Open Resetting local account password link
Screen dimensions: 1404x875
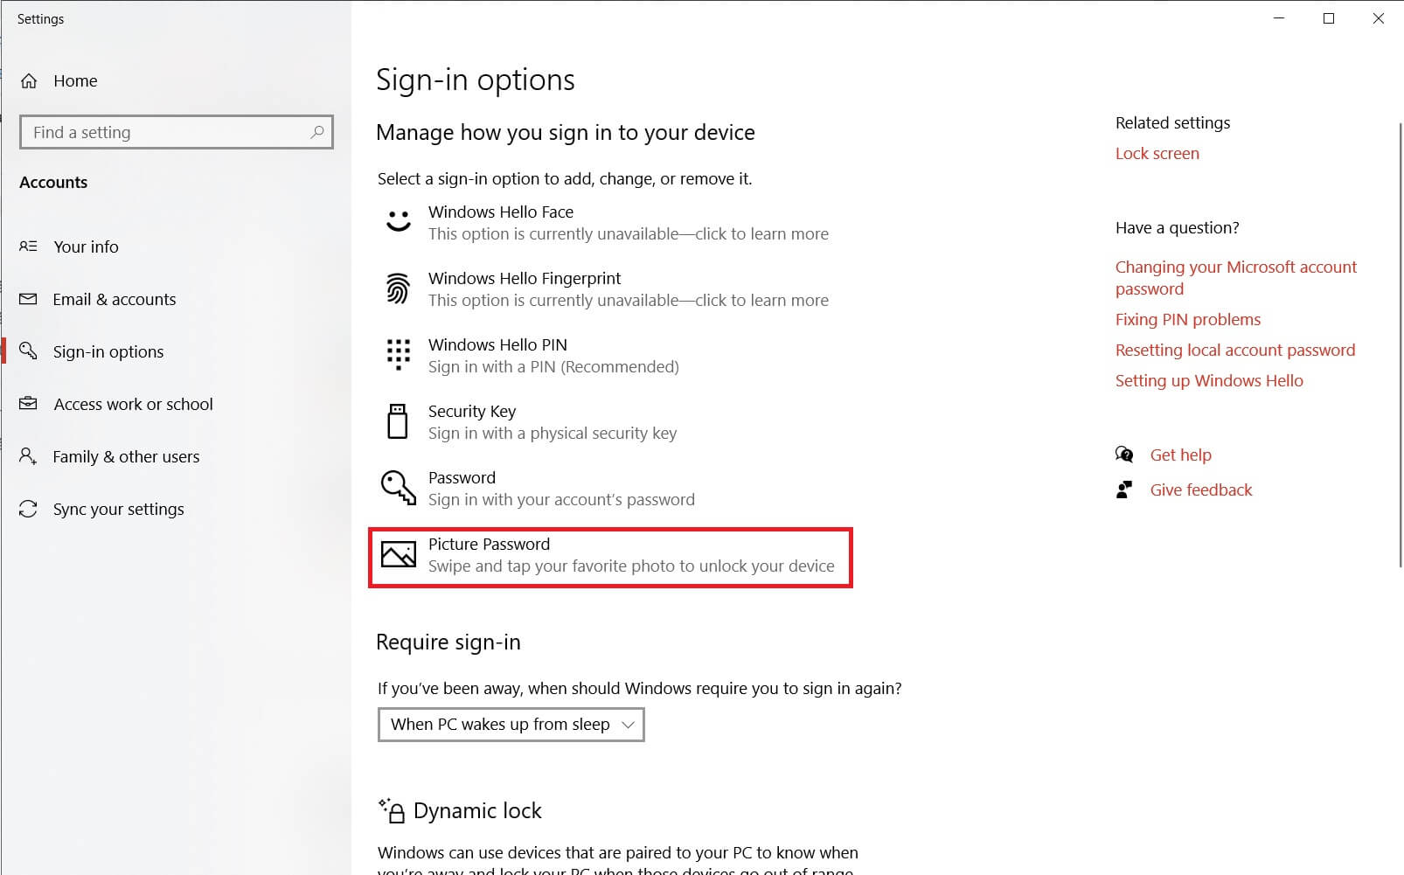click(1235, 350)
